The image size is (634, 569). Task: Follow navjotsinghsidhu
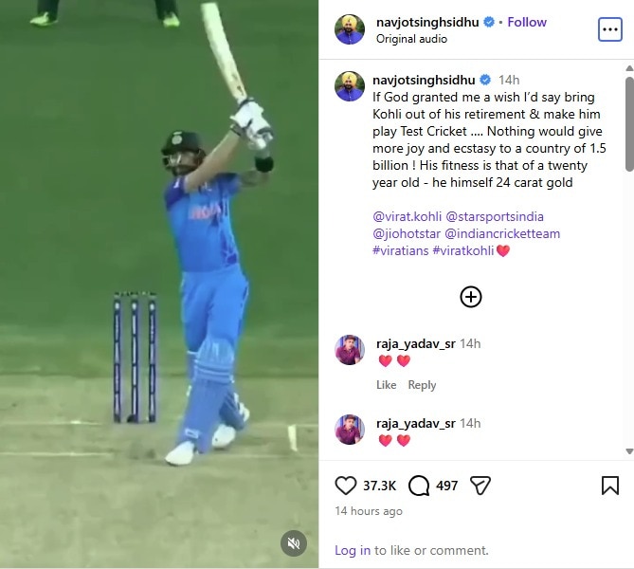pos(527,22)
